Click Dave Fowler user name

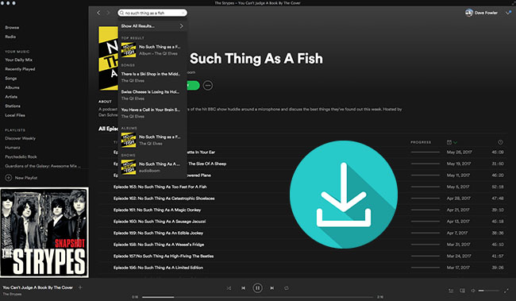pos(486,13)
